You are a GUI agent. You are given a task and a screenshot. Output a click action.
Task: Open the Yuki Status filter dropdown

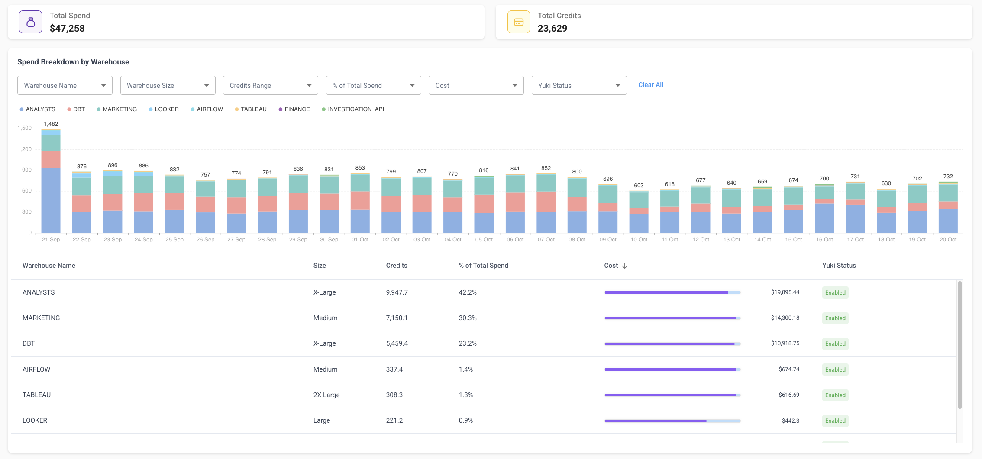(x=579, y=85)
